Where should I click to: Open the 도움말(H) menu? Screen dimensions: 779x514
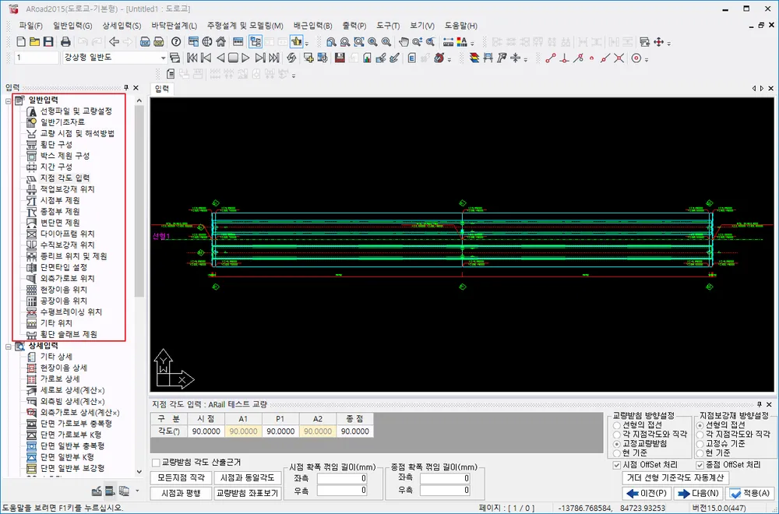click(460, 26)
